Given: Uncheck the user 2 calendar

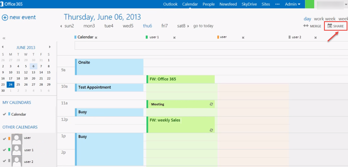Looking at the screenshot, I should pos(4,161).
